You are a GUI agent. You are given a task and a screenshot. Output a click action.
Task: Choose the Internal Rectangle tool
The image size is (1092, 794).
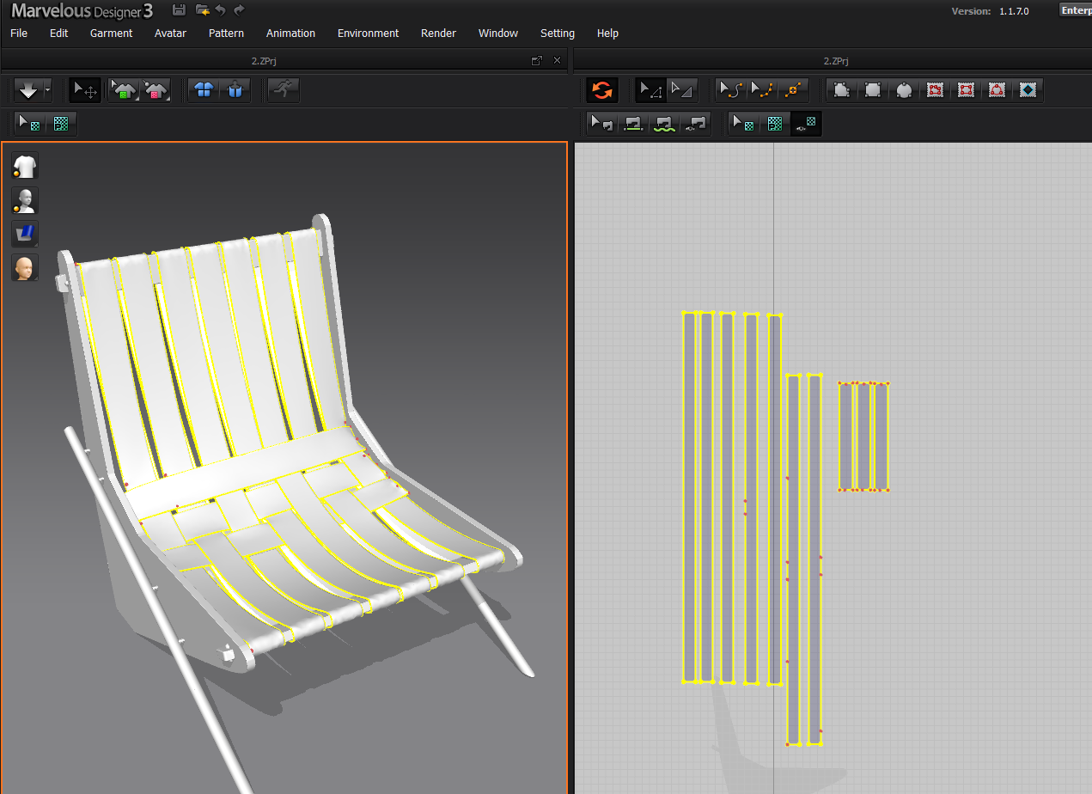(x=966, y=90)
